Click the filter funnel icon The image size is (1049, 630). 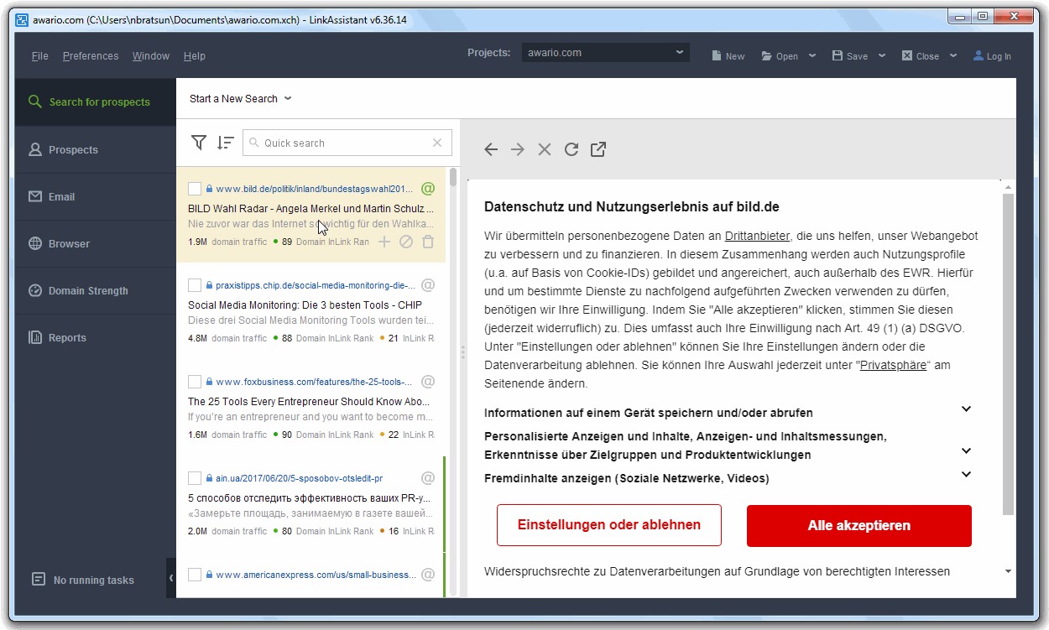[x=198, y=143]
